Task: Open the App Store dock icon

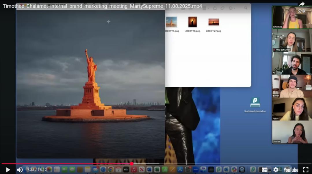Action: [180, 170]
